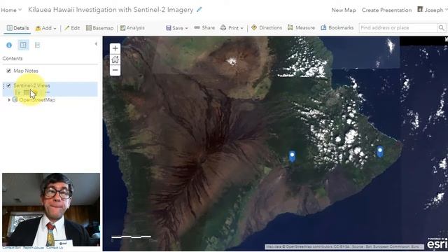Open the Basemap gallery
This screenshot has height=252, width=448.
point(99,28)
